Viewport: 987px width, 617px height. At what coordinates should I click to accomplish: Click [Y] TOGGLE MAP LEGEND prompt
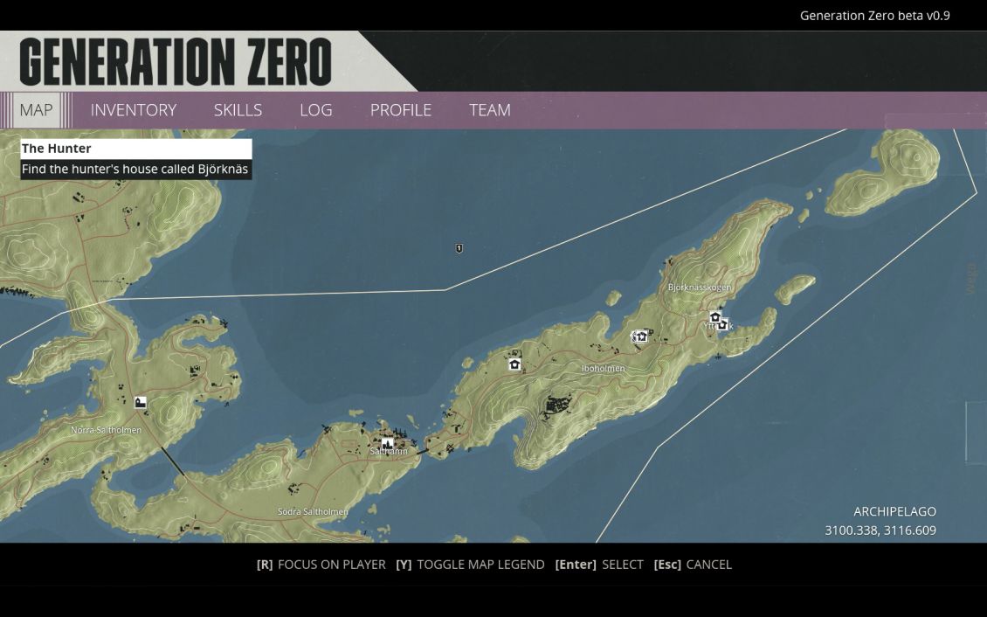click(470, 565)
